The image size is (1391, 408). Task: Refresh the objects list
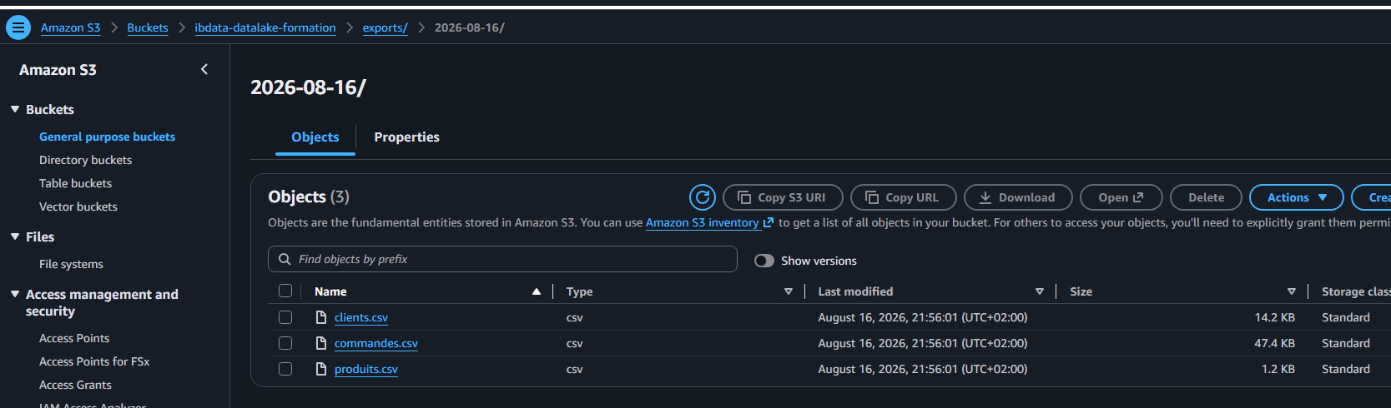[x=703, y=197]
